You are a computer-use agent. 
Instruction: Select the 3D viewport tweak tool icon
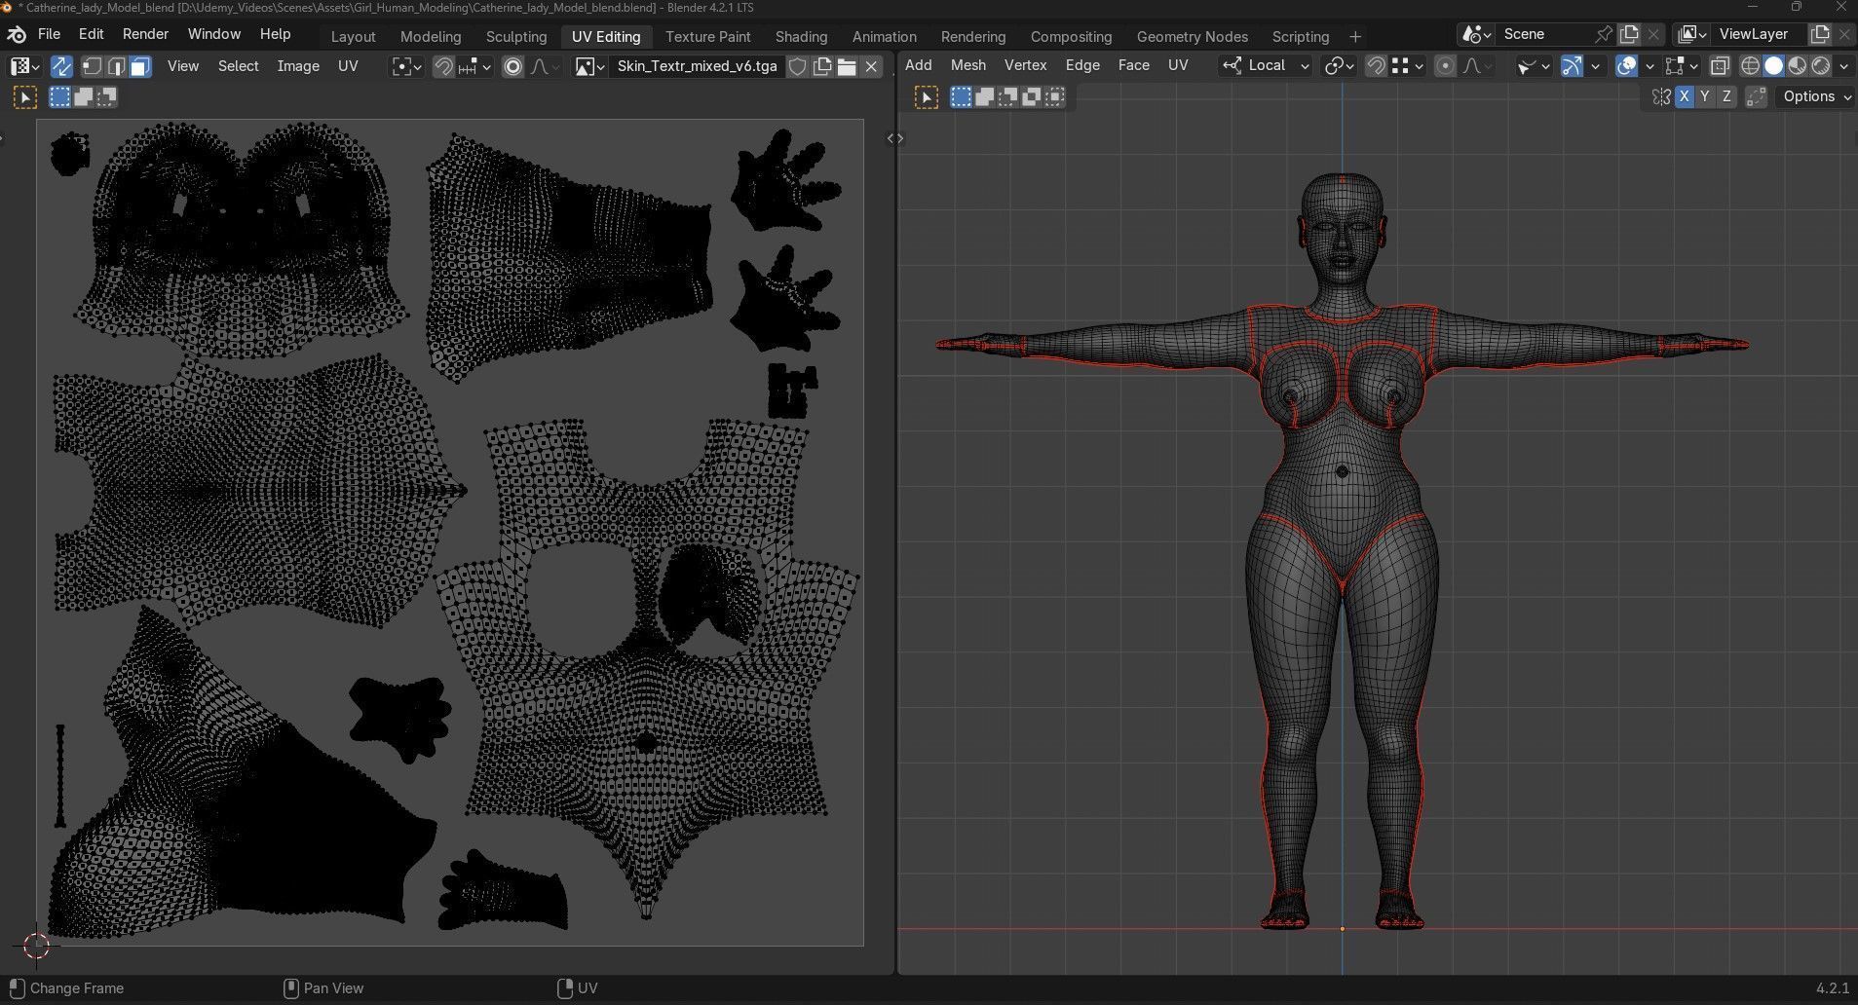click(x=927, y=97)
